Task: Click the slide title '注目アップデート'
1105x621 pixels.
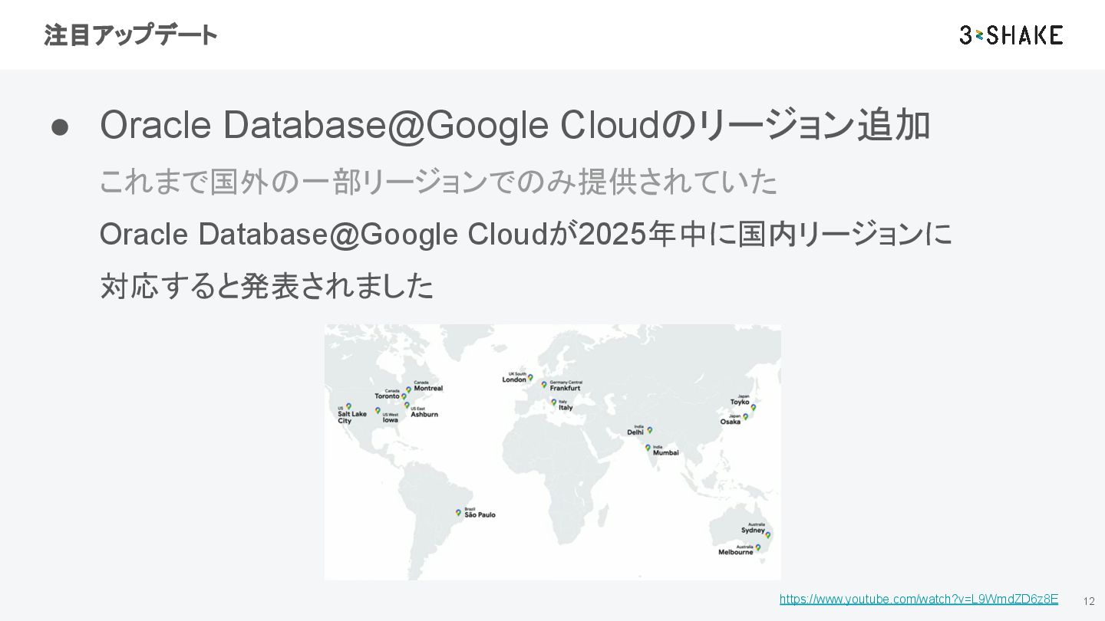Action: [130, 35]
